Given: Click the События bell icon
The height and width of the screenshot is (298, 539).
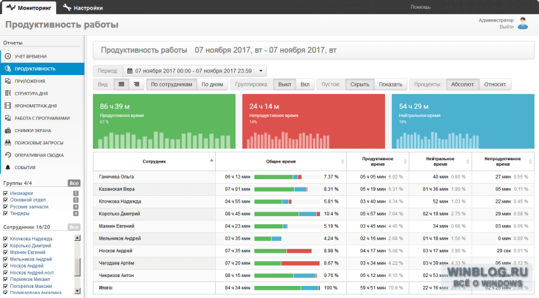Looking at the screenshot, I should pyautogui.click(x=8, y=168).
